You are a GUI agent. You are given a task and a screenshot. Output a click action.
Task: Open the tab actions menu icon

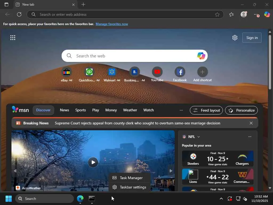pos(6,5)
